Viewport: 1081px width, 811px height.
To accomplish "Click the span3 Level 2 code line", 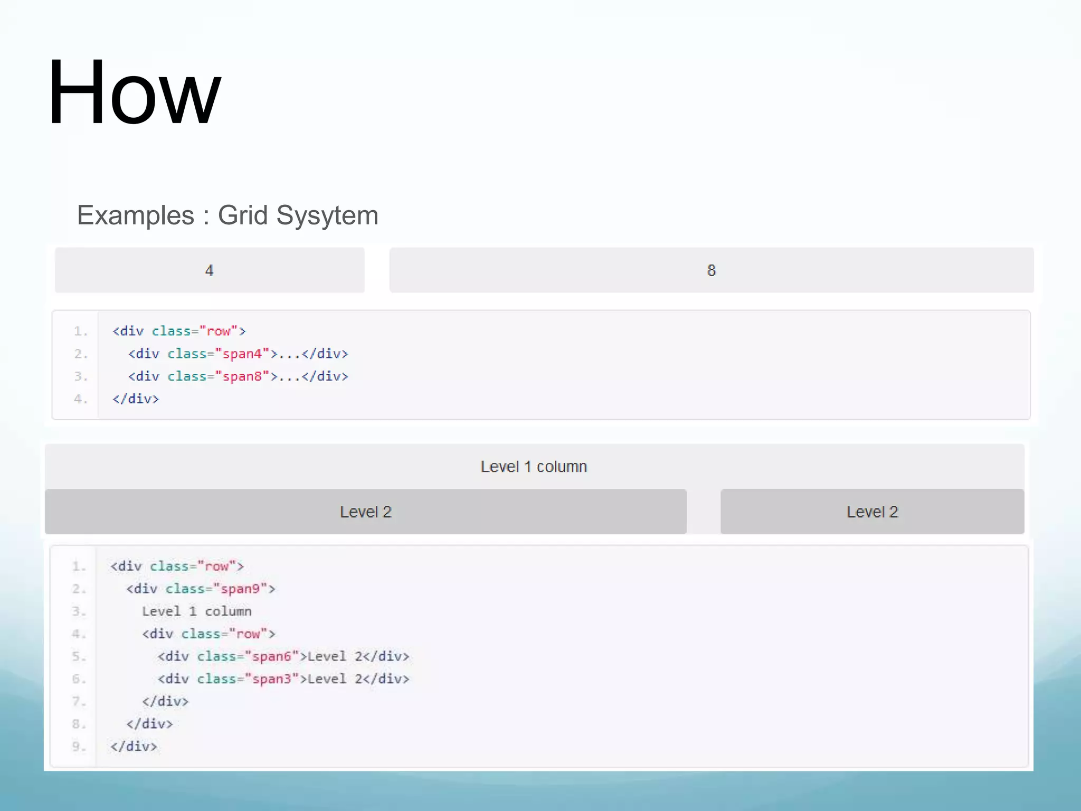I will [x=283, y=679].
